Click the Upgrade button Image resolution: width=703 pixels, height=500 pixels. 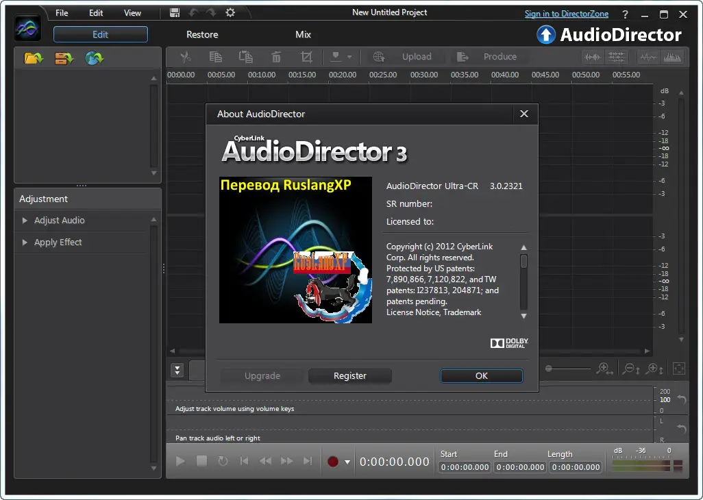[x=262, y=376]
